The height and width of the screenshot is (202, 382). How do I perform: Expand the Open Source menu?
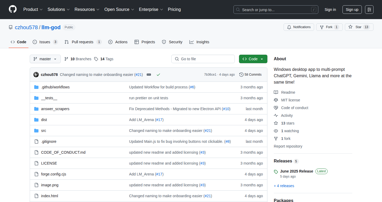(119, 10)
